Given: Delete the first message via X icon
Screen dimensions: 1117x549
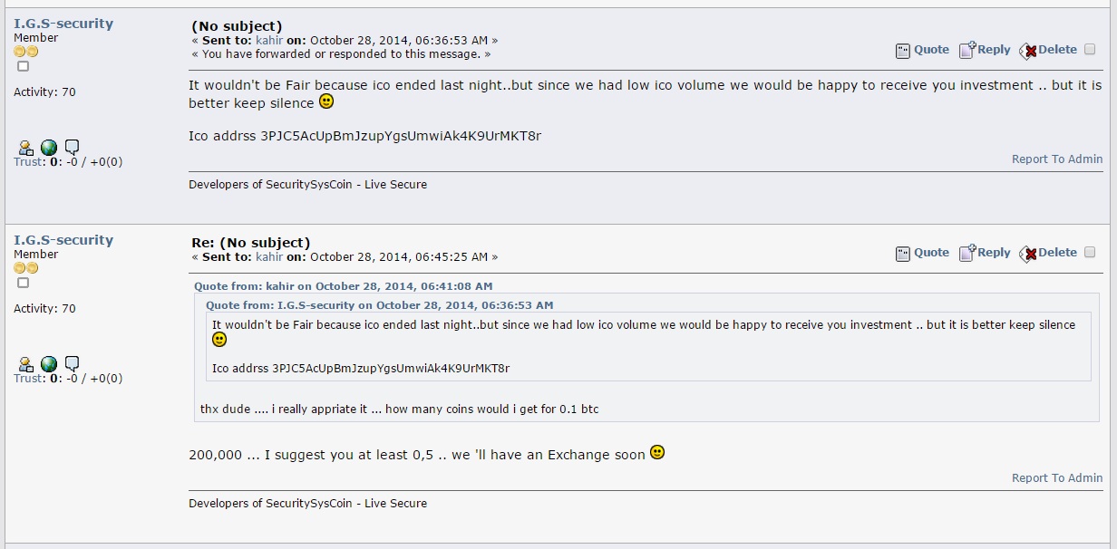Looking at the screenshot, I should pyautogui.click(x=1028, y=51).
